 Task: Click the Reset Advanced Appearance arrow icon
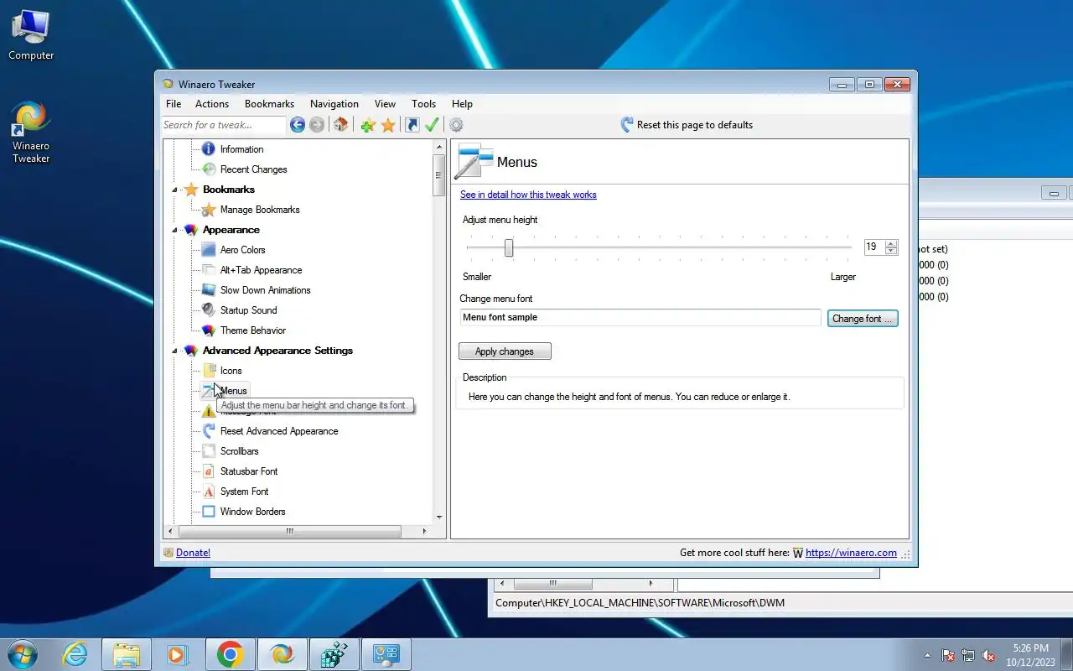209,431
